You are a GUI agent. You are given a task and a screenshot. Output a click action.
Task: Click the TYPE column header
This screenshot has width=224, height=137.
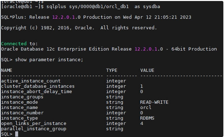click(x=112, y=70)
